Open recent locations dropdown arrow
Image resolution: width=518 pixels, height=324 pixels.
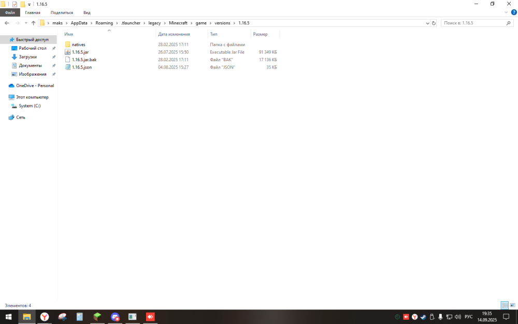pyautogui.click(x=26, y=23)
